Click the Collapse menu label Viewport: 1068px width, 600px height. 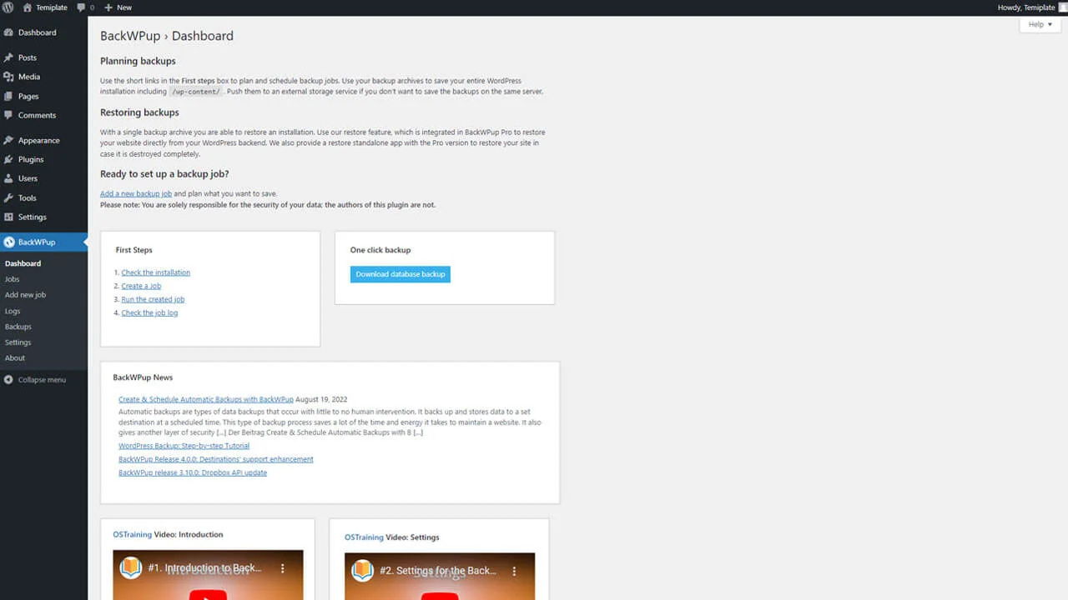[42, 380]
